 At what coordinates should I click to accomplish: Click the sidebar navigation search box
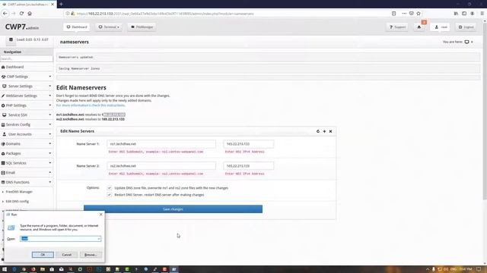click(27, 58)
